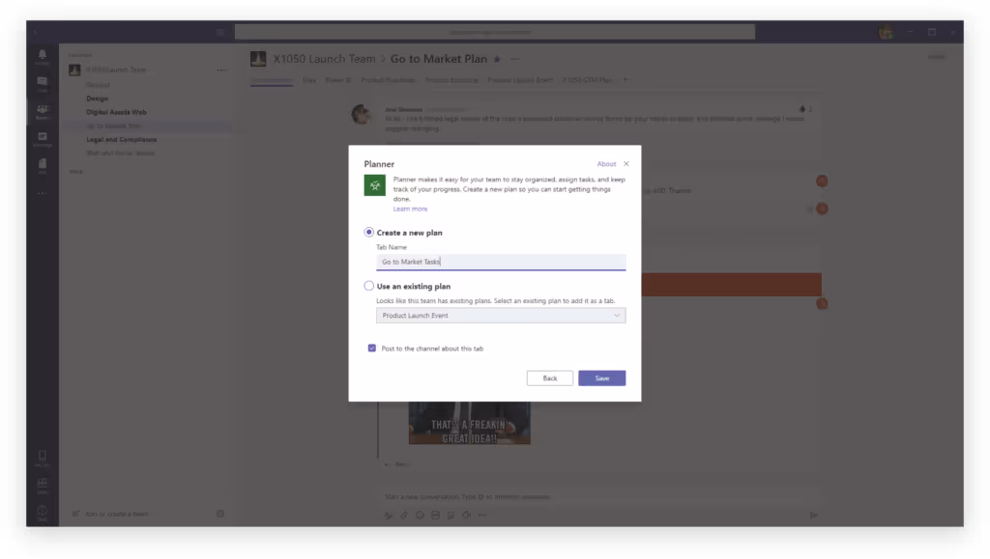Open the user profile avatar at top right

click(886, 32)
